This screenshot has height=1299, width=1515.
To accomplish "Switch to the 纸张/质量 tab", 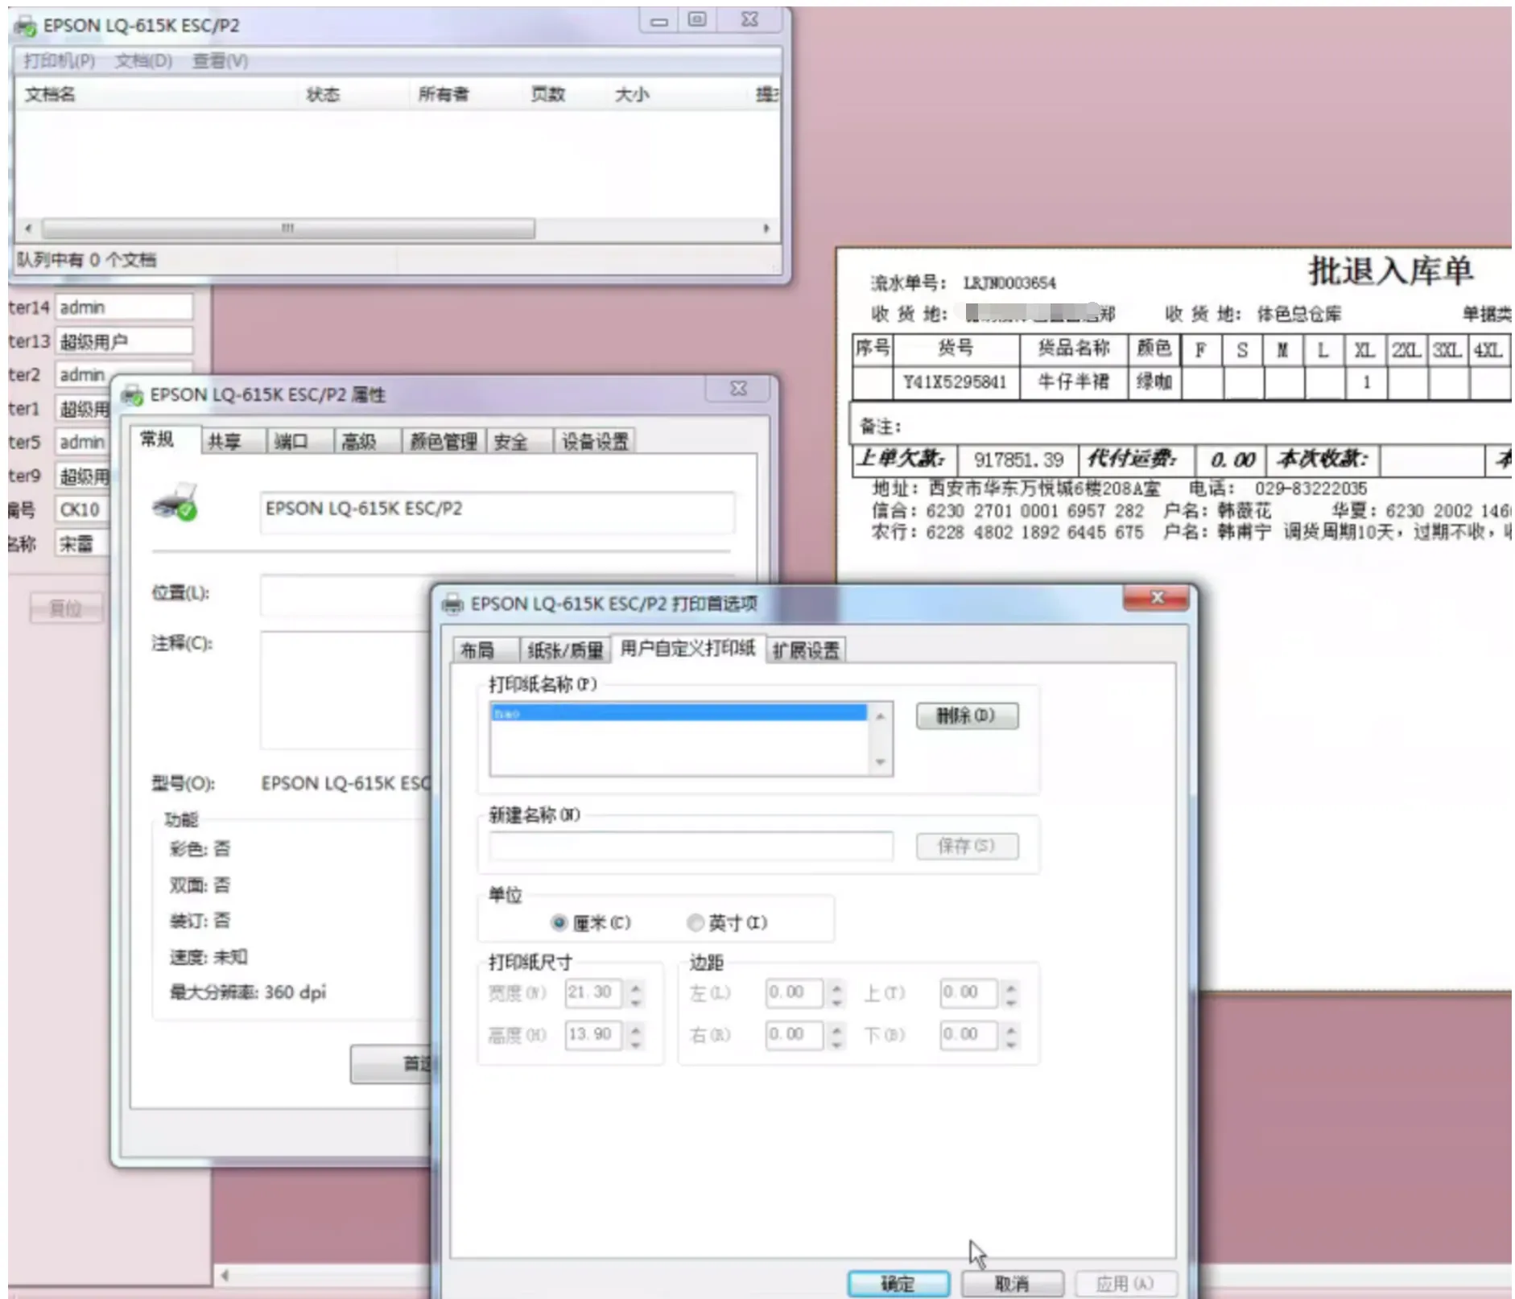I will coord(565,650).
